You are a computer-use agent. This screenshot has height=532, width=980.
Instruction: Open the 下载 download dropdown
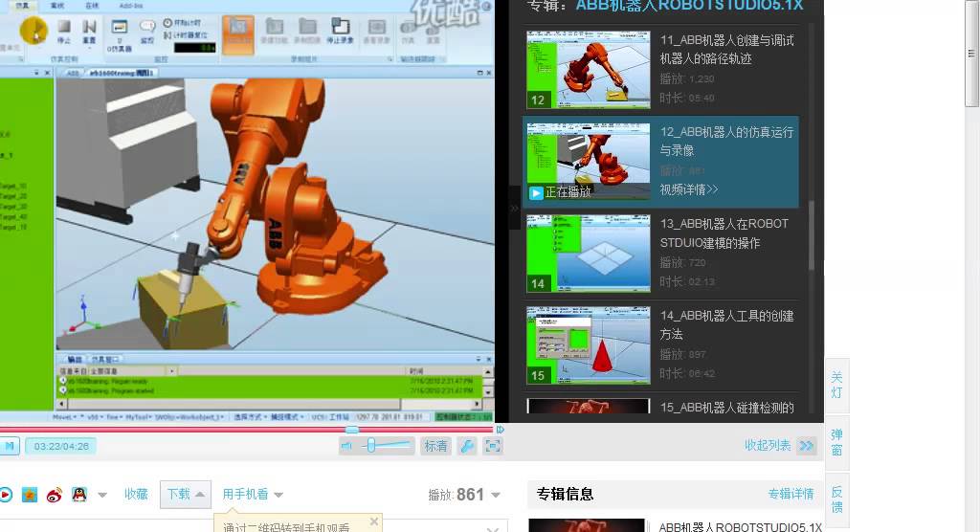tap(186, 495)
